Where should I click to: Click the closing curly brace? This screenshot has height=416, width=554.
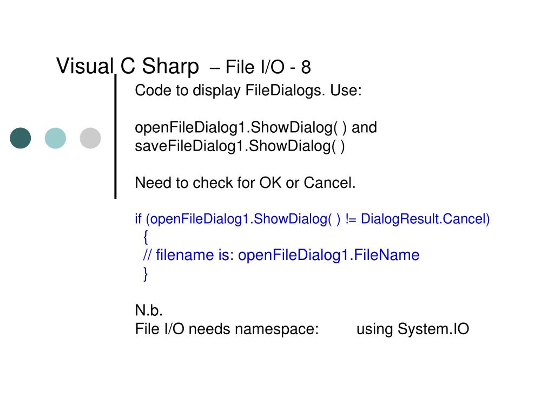[146, 274]
